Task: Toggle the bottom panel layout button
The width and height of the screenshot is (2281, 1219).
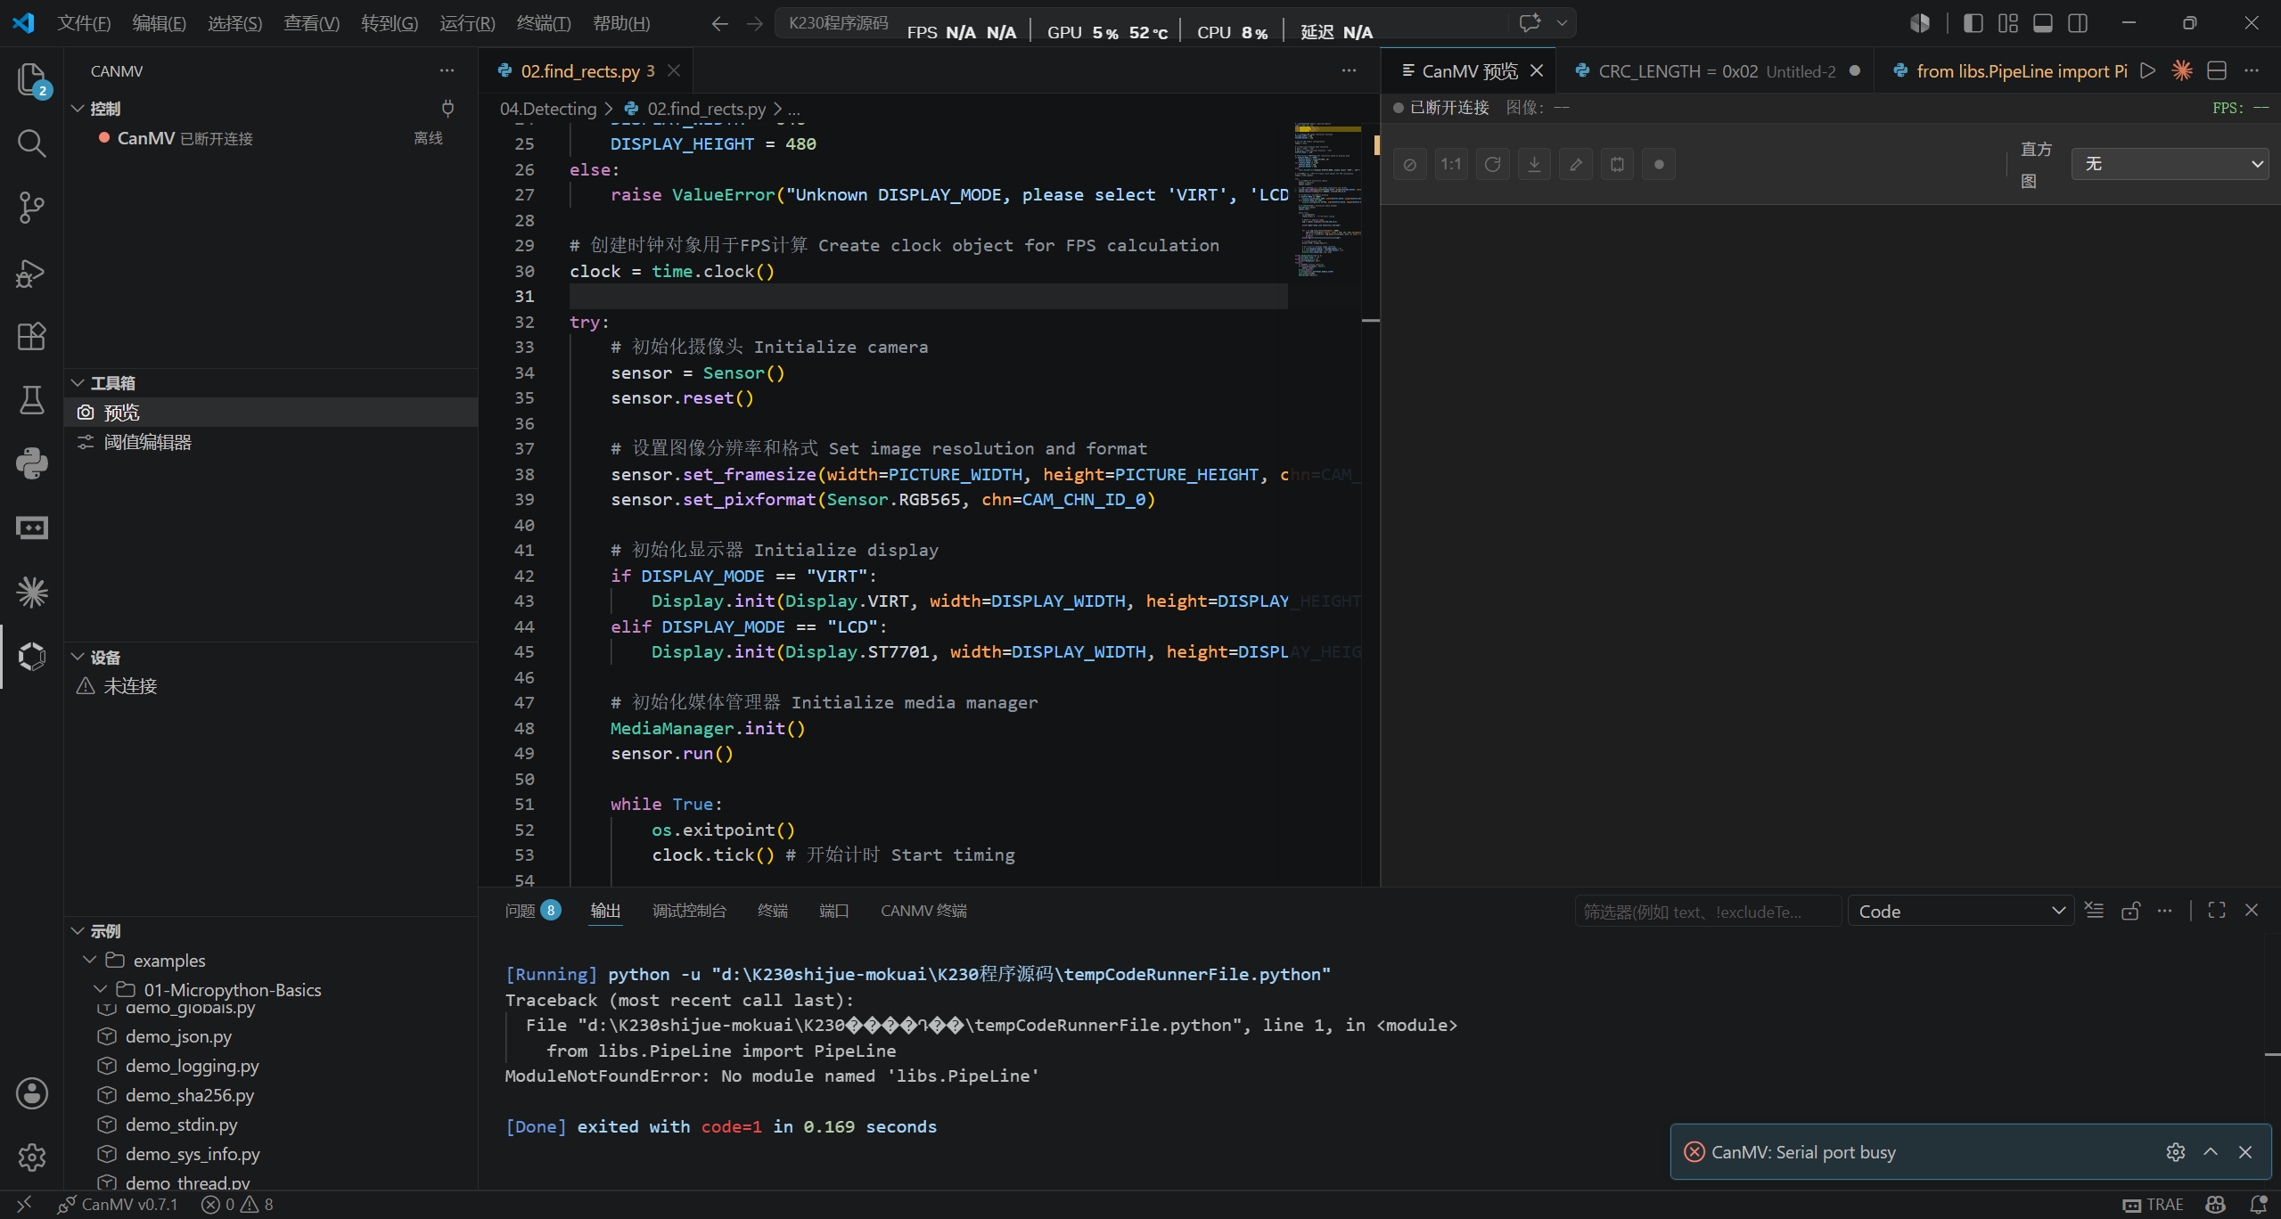Action: tap(2043, 23)
